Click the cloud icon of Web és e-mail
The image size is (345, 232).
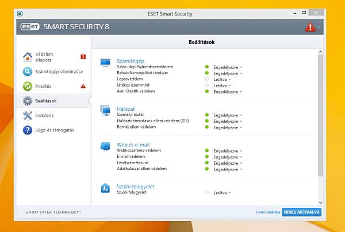(x=105, y=146)
